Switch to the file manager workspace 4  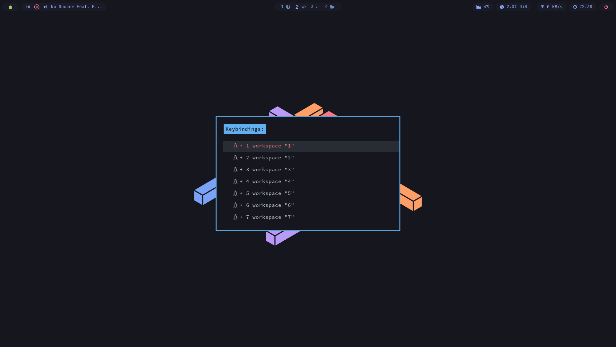tap(333, 7)
